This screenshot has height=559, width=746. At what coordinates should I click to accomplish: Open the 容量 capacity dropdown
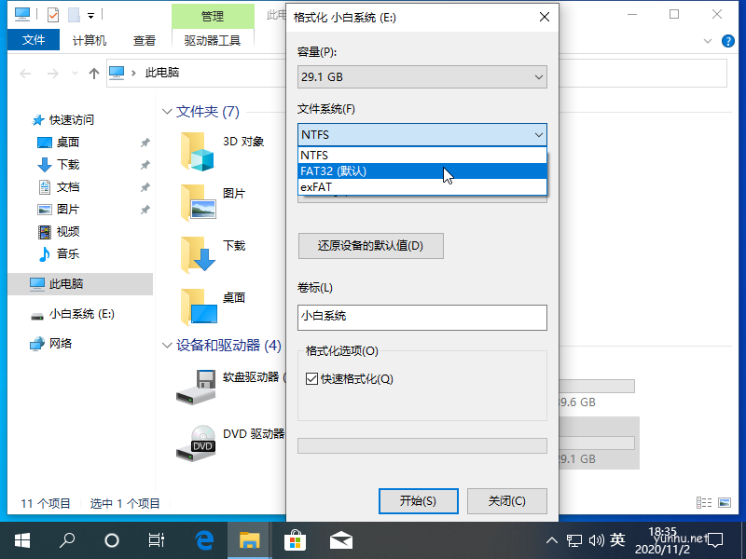point(538,76)
